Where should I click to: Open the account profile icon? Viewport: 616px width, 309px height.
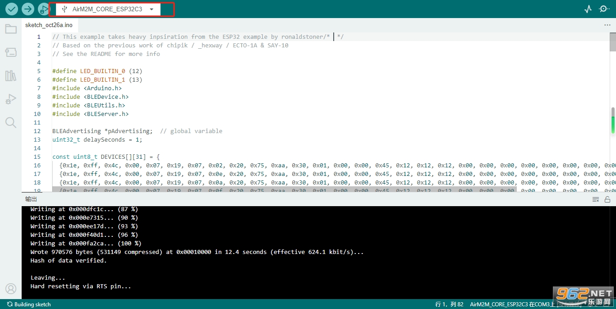coord(11,289)
